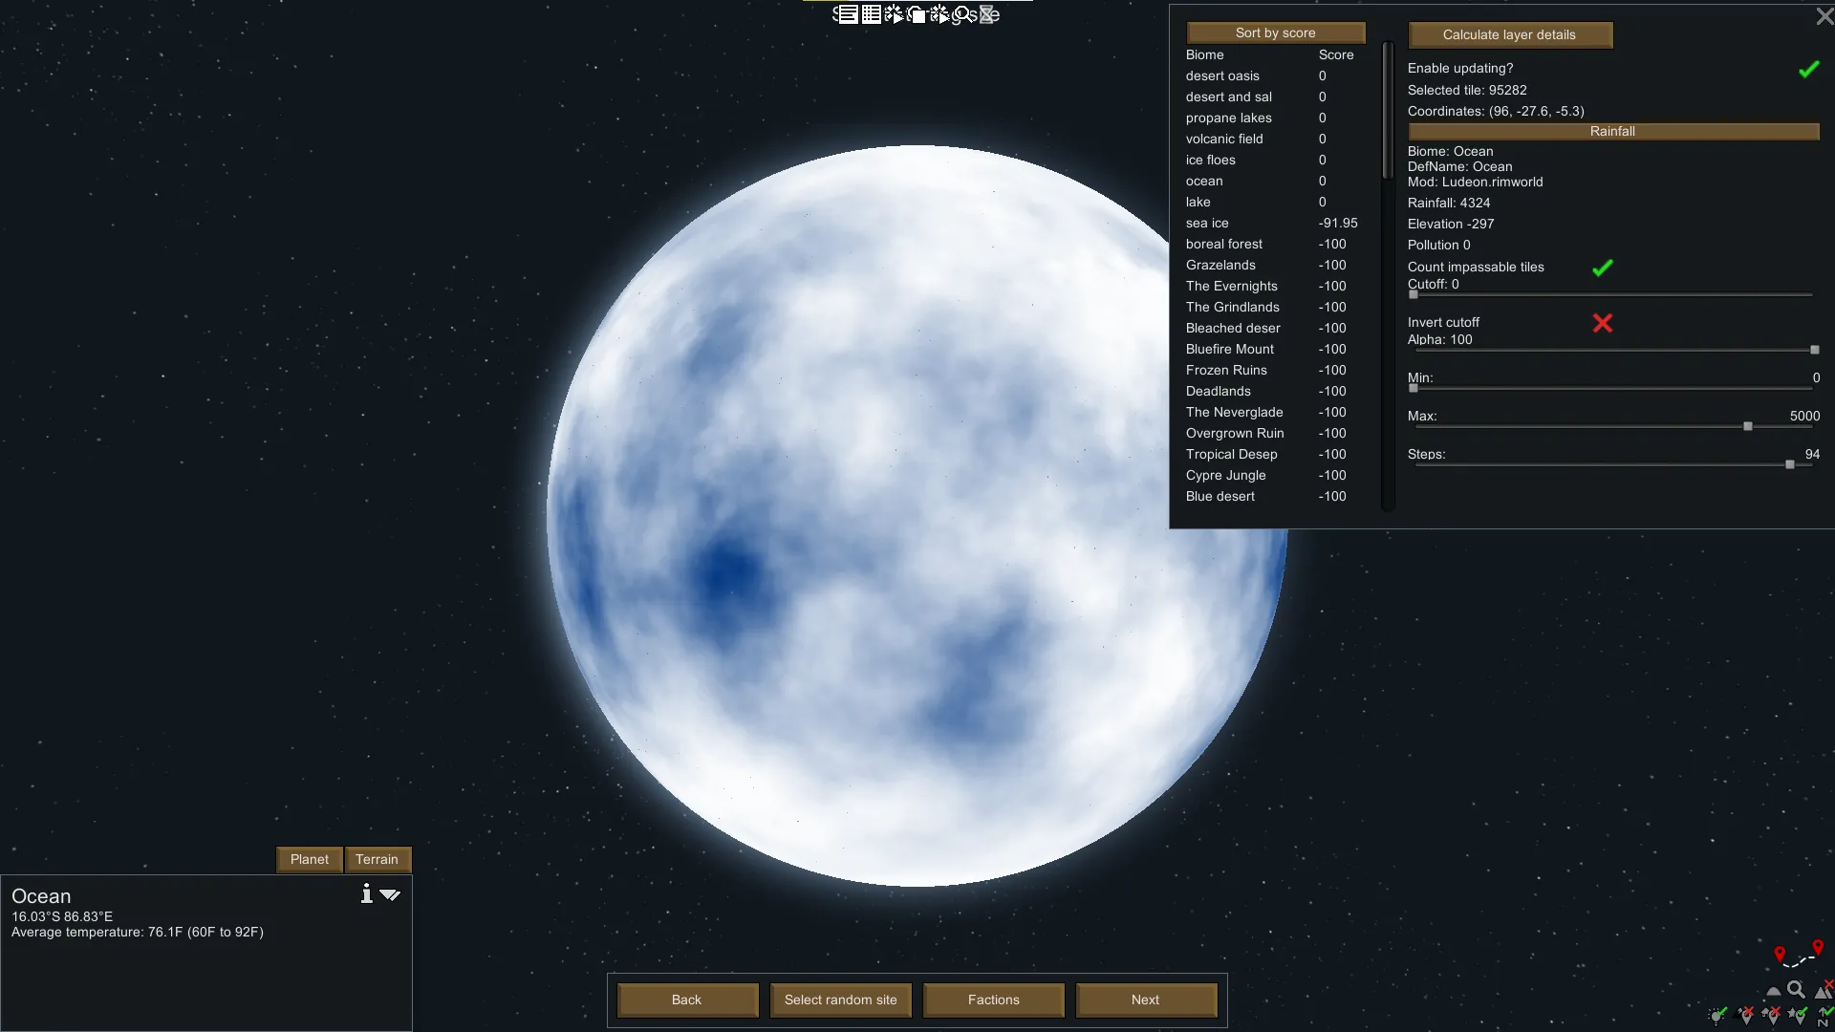
Task: Toggle the 'Invert cutoff' red X
Action: pyautogui.click(x=1603, y=323)
